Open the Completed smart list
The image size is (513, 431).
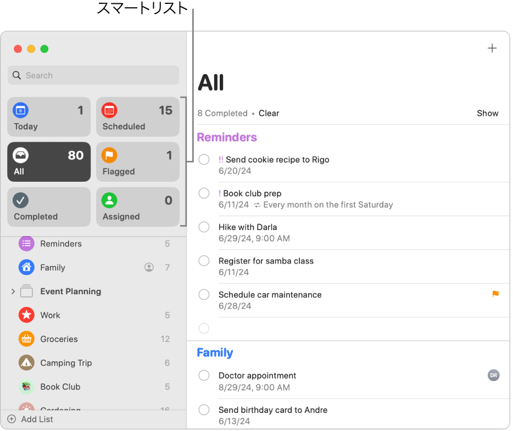coord(49,207)
